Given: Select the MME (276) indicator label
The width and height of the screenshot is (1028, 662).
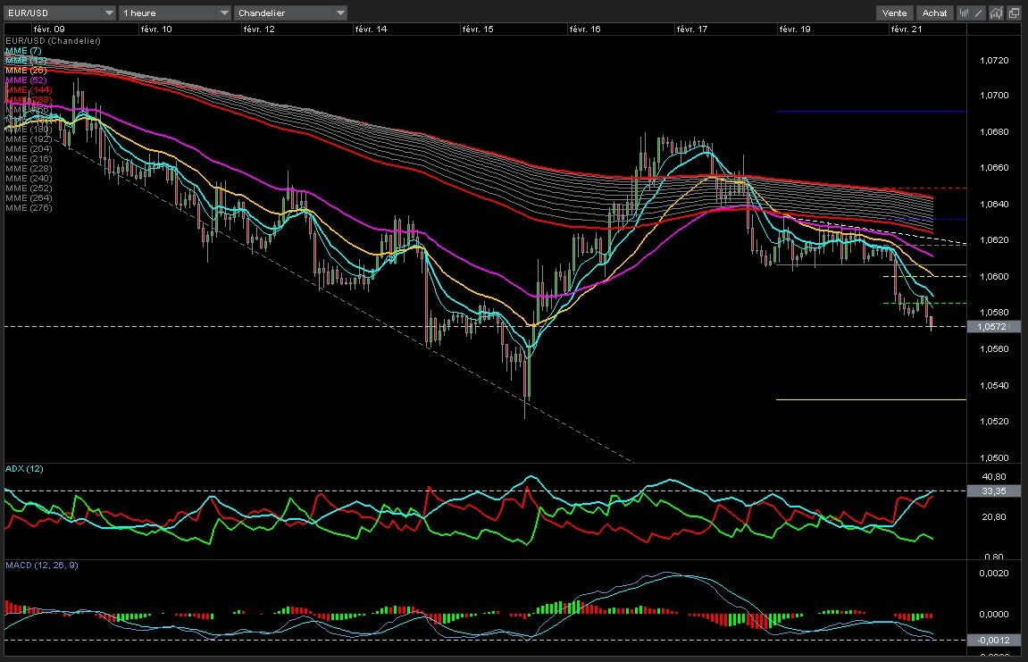Looking at the screenshot, I should [x=29, y=208].
